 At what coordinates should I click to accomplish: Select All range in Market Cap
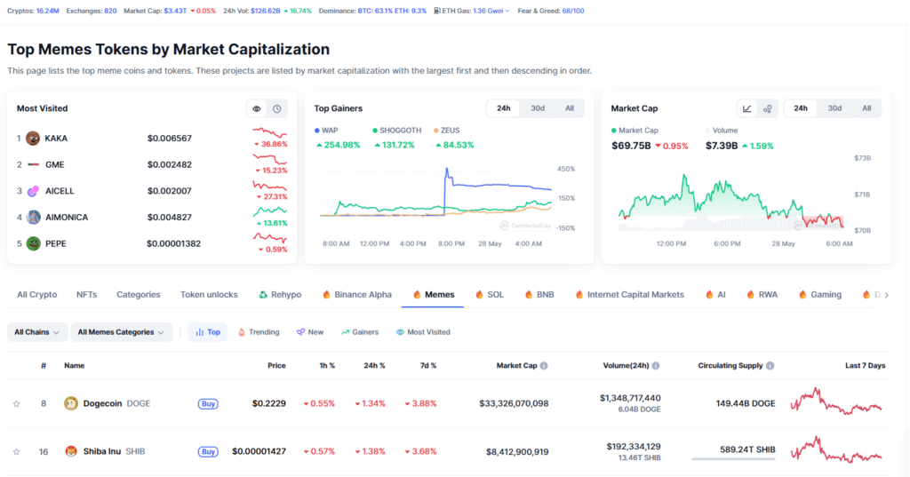point(866,108)
